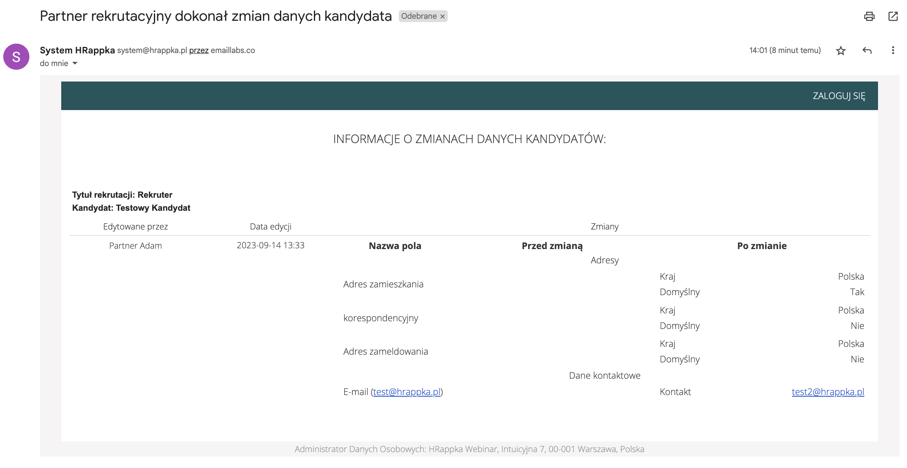Screen dimensions: 907x468
Task: Collapse the Odebrane tag chip
Action: click(442, 16)
